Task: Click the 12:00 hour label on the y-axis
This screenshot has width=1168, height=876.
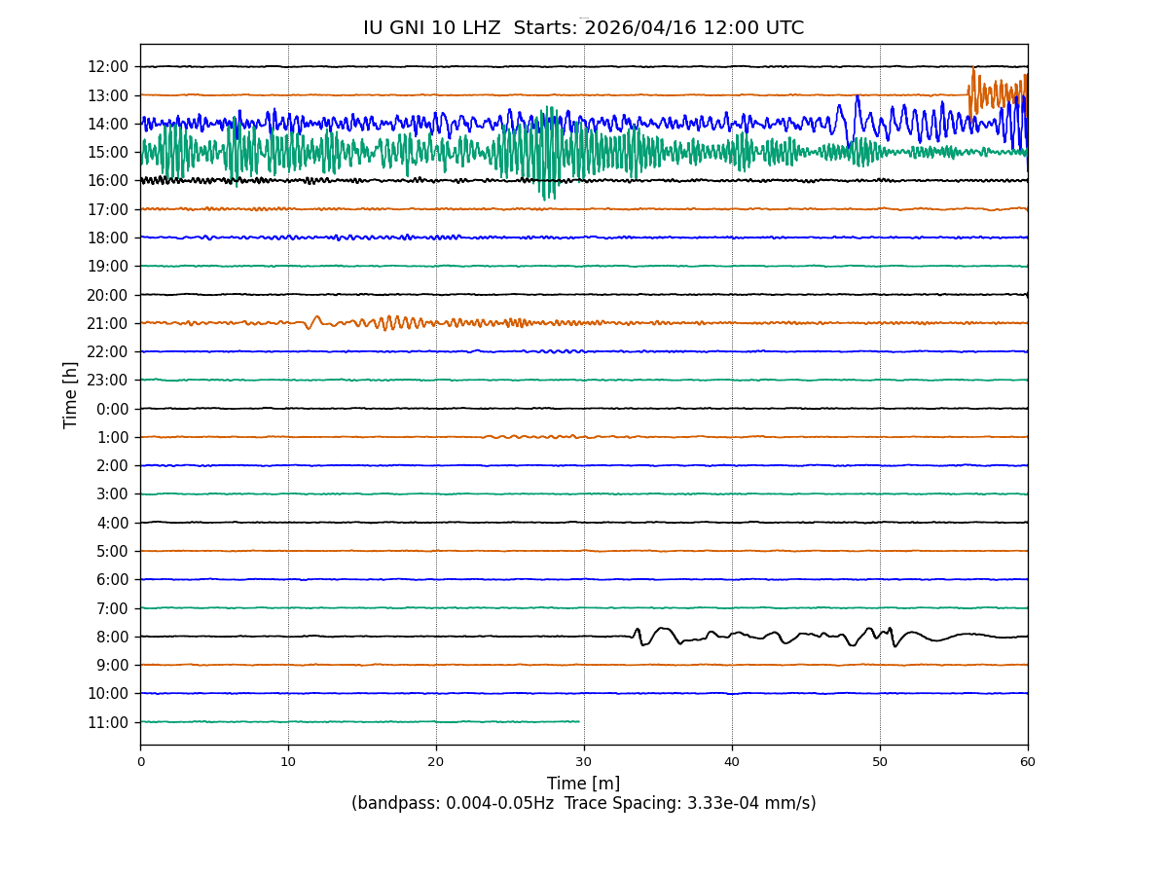Action: click(x=108, y=67)
